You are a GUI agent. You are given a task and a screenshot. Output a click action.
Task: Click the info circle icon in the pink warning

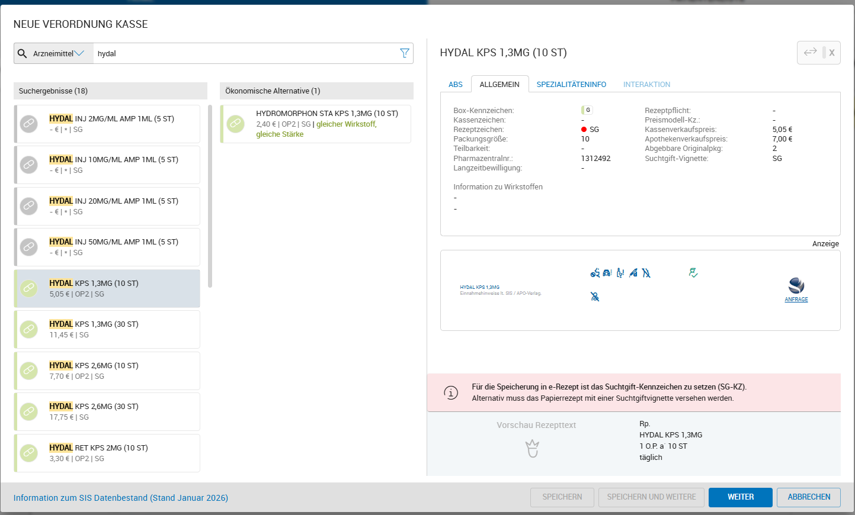pos(451,392)
